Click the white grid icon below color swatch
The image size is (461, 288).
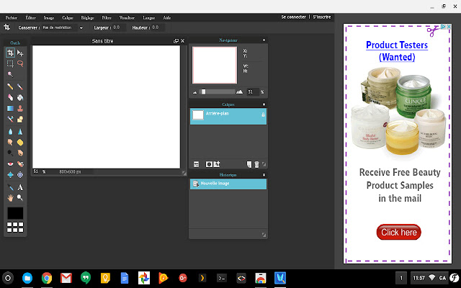tap(15, 227)
